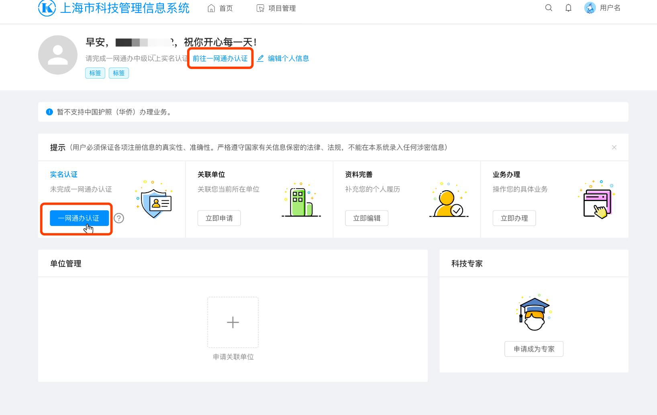
Task: Click the plus icon to add associated unit
Action: pos(233,322)
